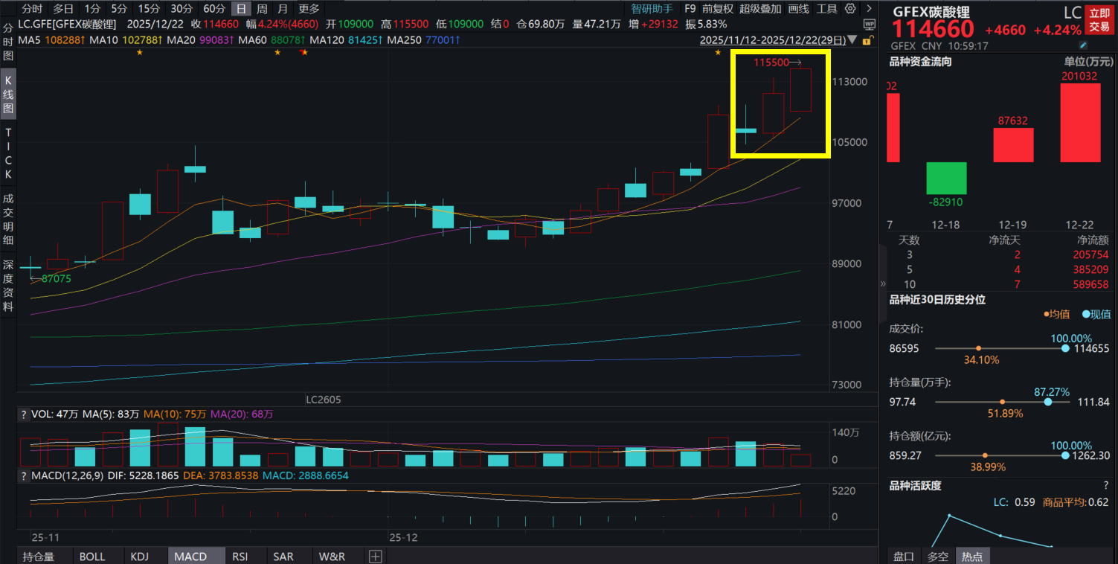Click the orange star marker above late-December candles
Viewport: 1118px width, 564px height.
718,52
